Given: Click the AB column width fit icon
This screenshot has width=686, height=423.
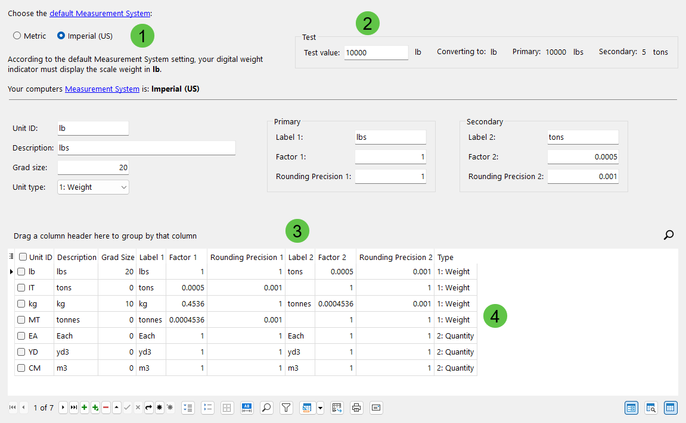Looking at the screenshot, I should (247, 408).
